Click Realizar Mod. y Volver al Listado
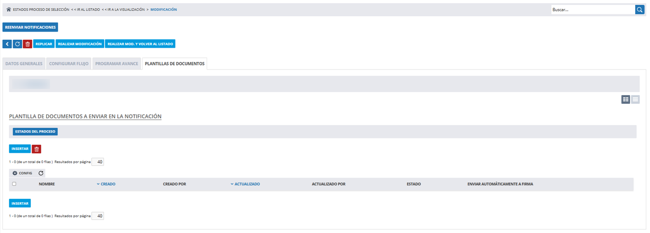650x233 pixels. point(140,44)
